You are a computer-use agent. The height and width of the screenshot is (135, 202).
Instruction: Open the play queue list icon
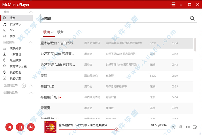pos(195,127)
